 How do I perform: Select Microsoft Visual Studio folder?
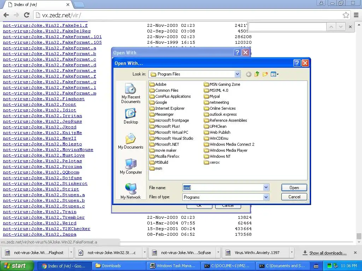click(x=171, y=138)
